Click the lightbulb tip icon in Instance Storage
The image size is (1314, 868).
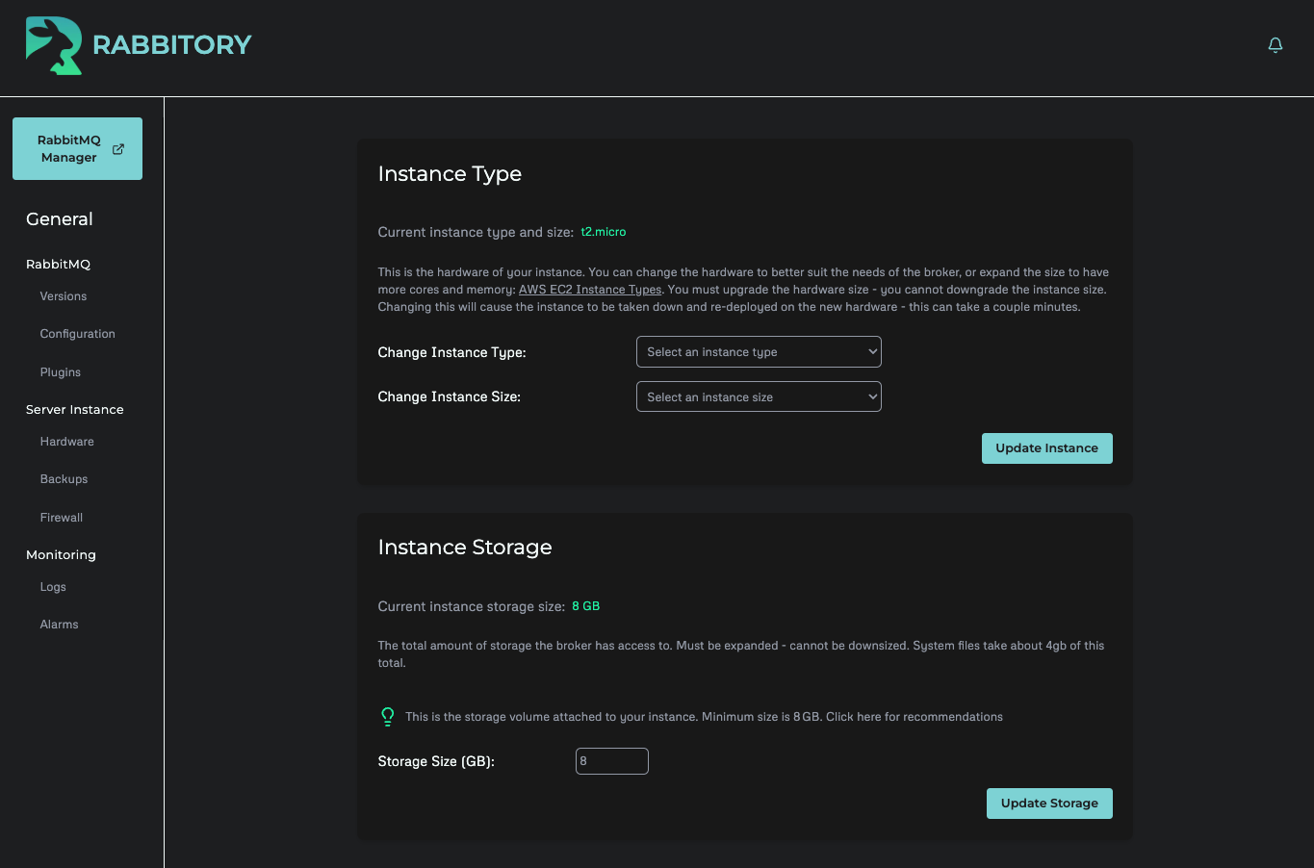pyautogui.click(x=387, y=716)
